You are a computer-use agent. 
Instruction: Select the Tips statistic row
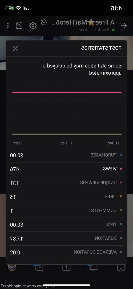coord(66,225)
